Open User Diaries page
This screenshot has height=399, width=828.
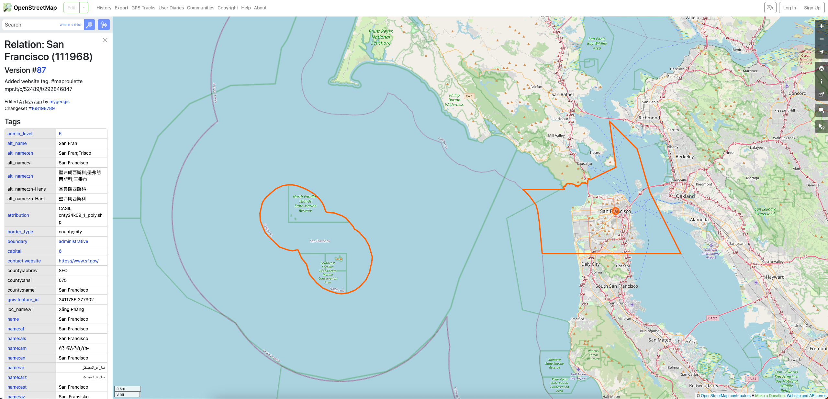(171, 8)
